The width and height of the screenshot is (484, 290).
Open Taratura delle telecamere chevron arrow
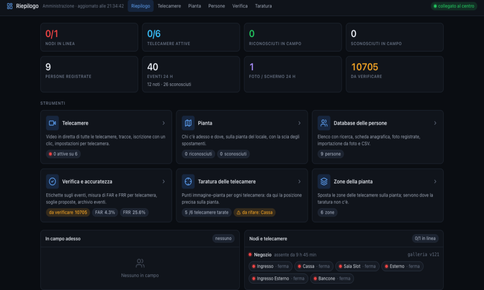(x=300, y=182)
